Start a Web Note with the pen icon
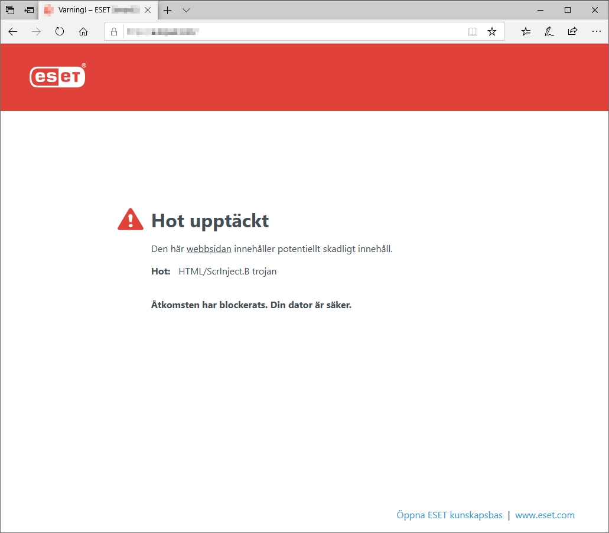This screenshot has width=609, height=533. [x=549, y=31]
